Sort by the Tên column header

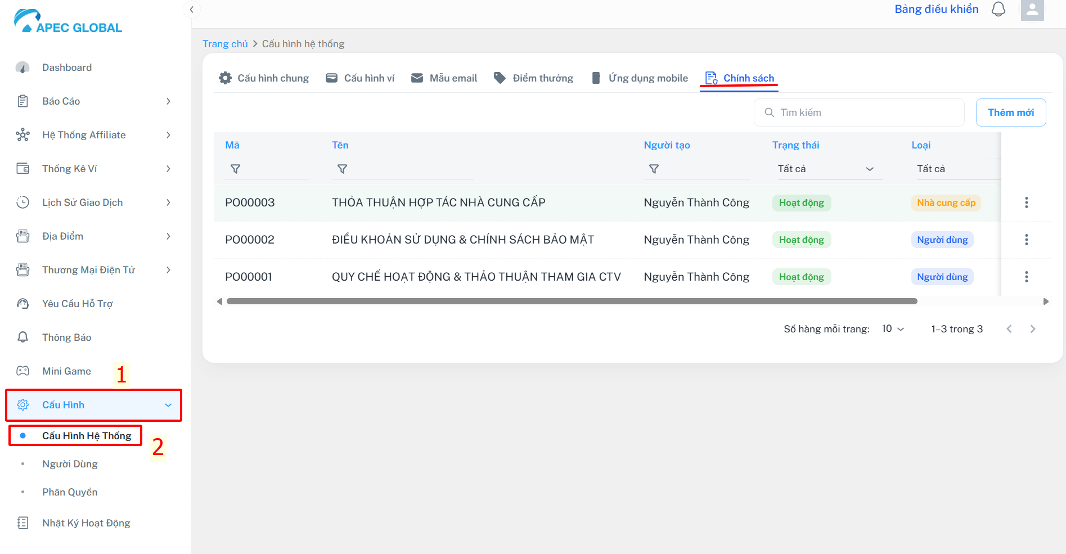click(340, 145)
